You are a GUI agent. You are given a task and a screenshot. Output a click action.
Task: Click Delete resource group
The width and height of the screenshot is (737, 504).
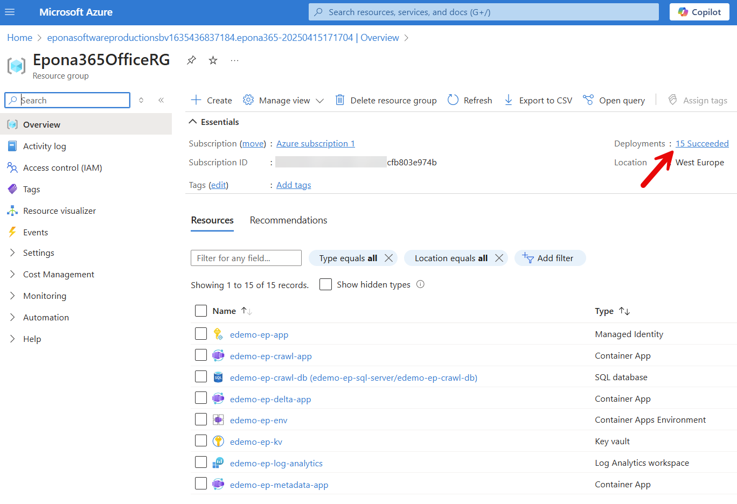386,100
